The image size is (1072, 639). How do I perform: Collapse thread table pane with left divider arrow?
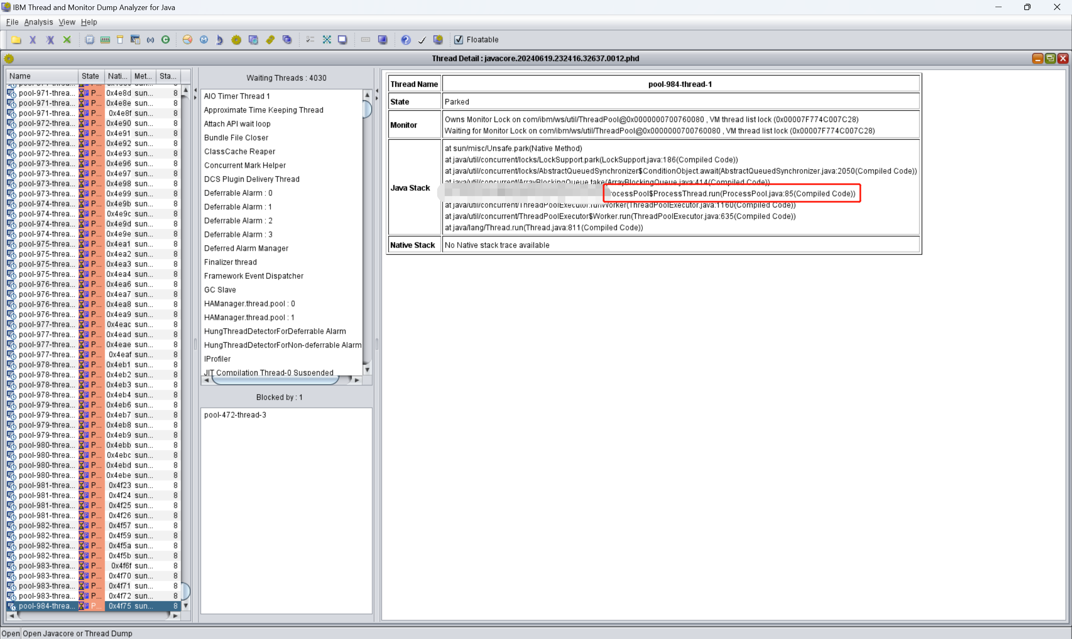click(x=195, y=91)
